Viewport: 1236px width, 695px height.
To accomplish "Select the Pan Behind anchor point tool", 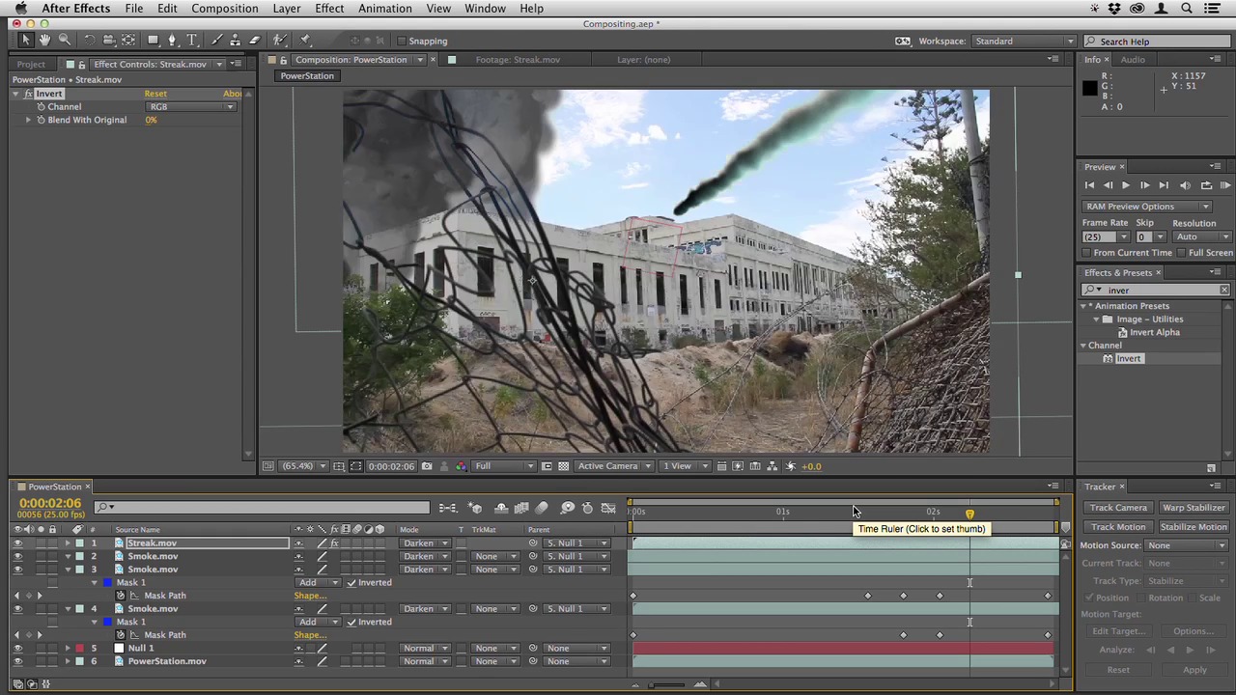I will 128,41.
